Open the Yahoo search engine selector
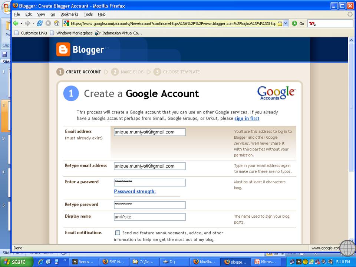356x267 pixels. (312, 24)
